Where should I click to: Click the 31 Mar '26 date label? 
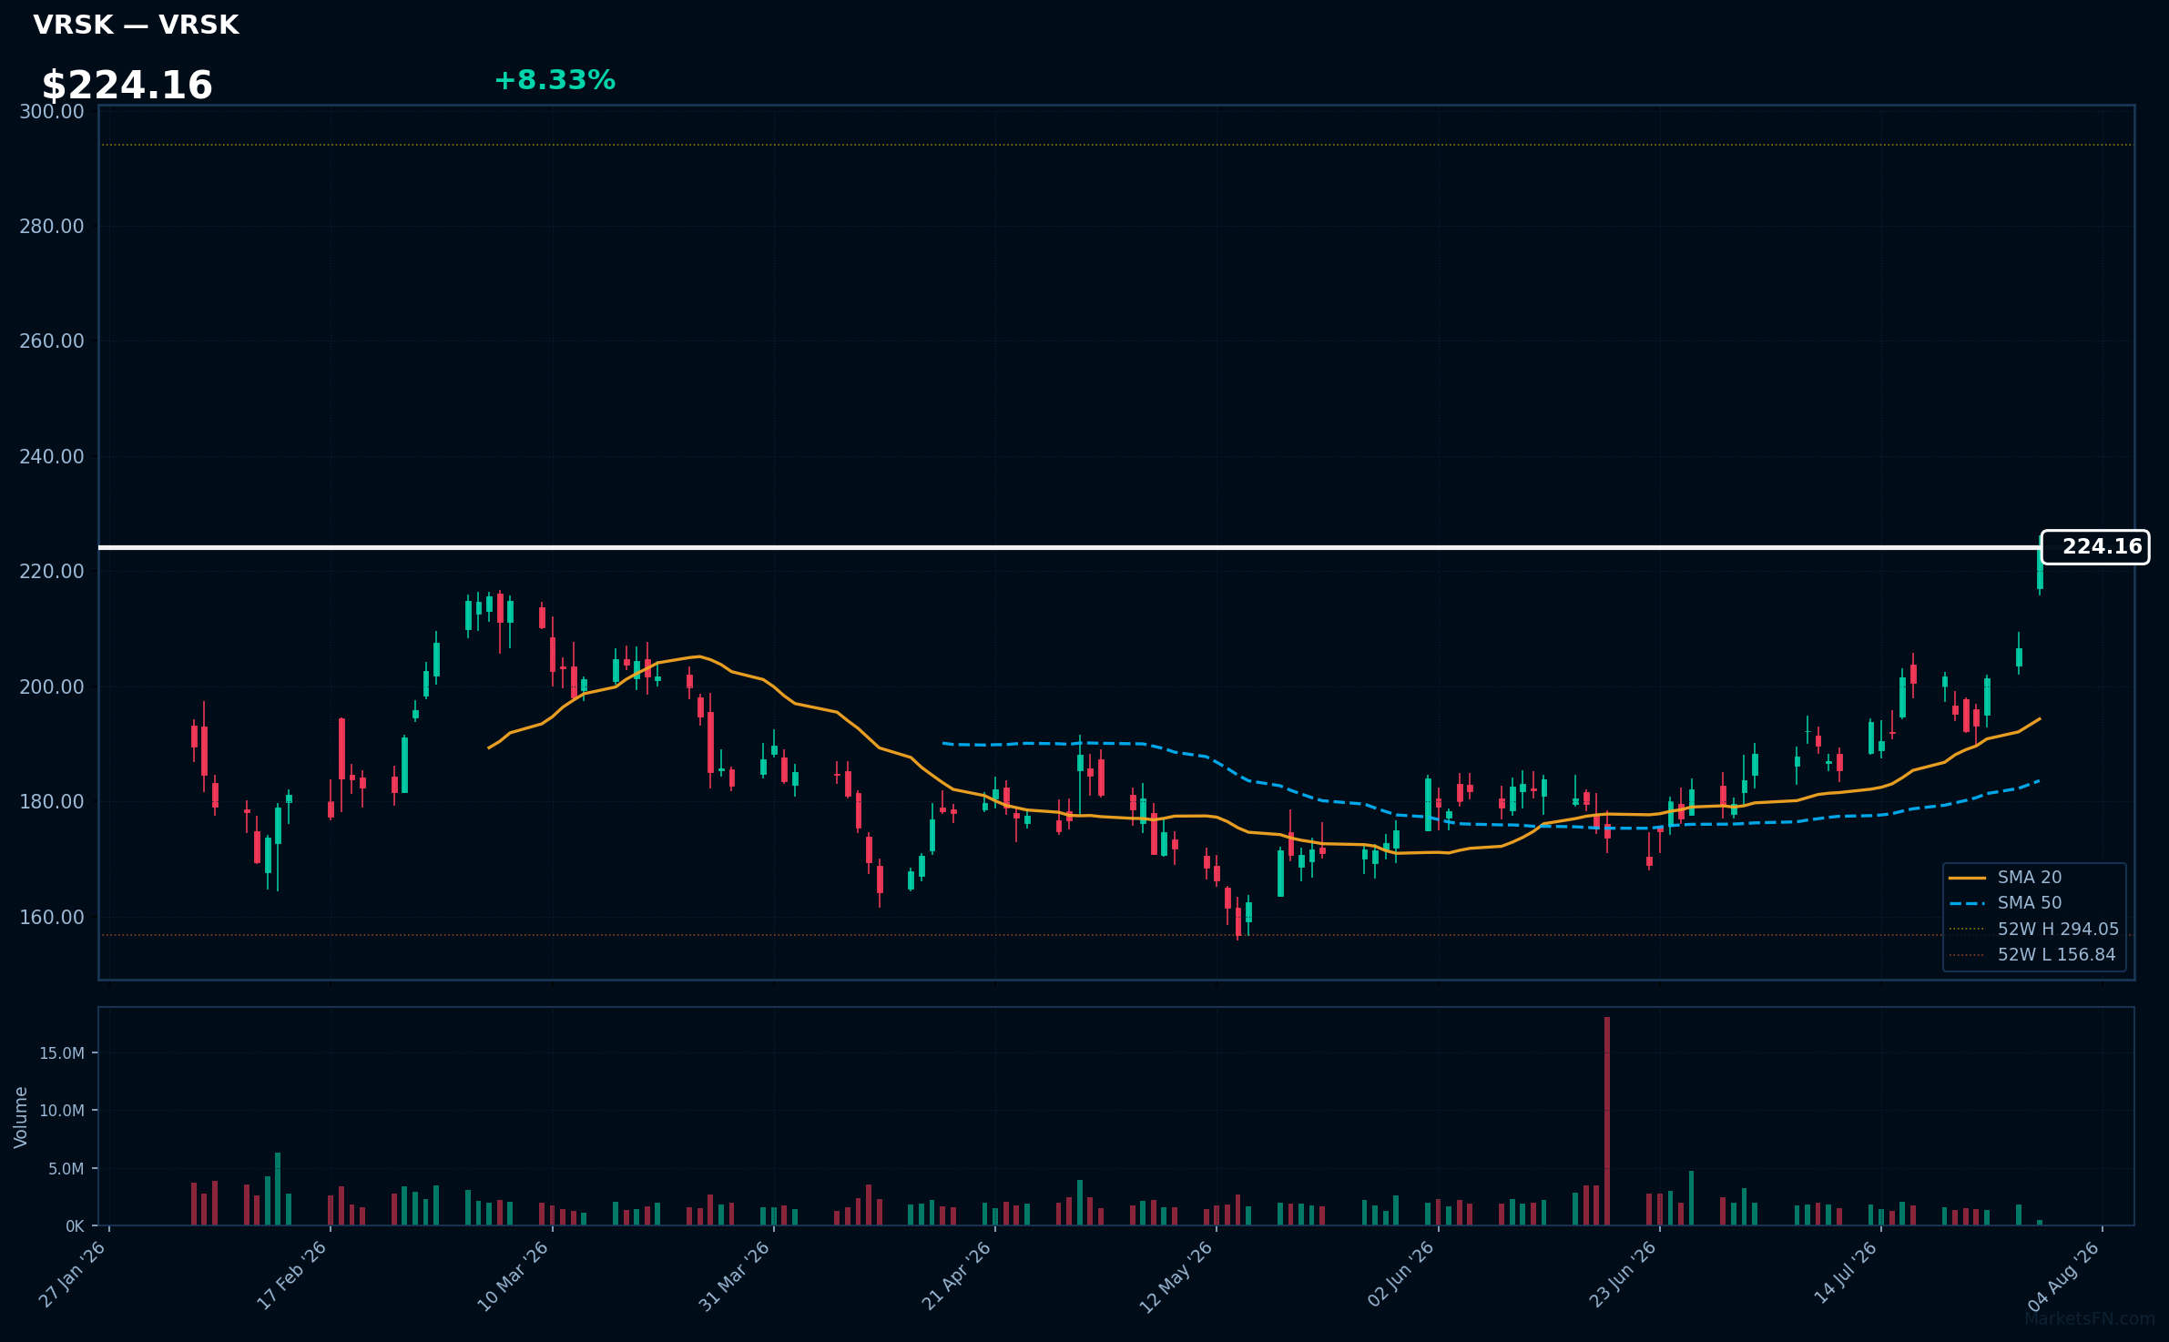[x=735, y=1275]
